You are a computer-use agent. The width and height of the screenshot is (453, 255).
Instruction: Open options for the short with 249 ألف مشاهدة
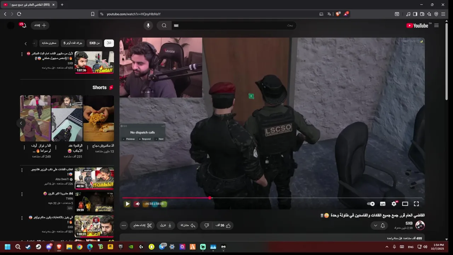[24, 147]
